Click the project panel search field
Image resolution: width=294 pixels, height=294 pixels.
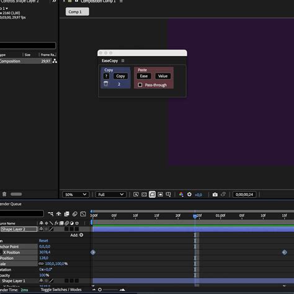27,45
